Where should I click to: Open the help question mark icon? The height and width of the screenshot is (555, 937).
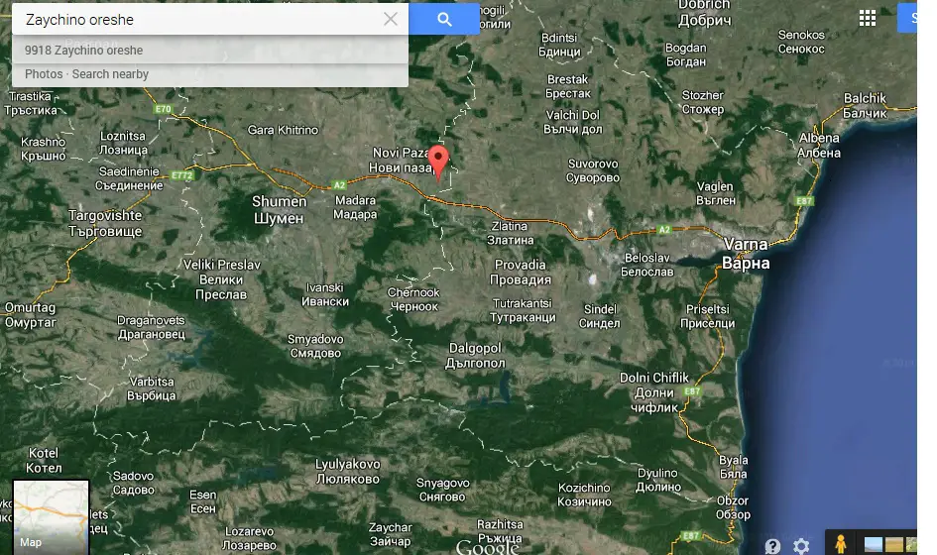tap(773, 546)
